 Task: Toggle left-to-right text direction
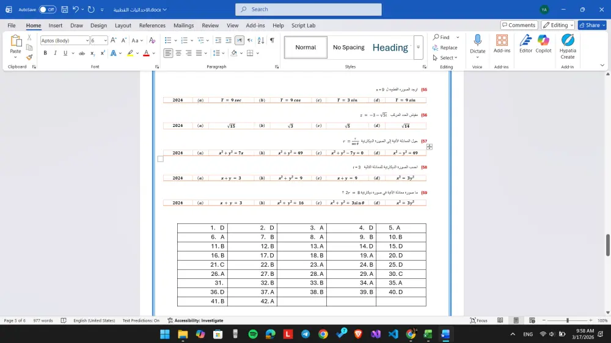(x=240, y=40)
